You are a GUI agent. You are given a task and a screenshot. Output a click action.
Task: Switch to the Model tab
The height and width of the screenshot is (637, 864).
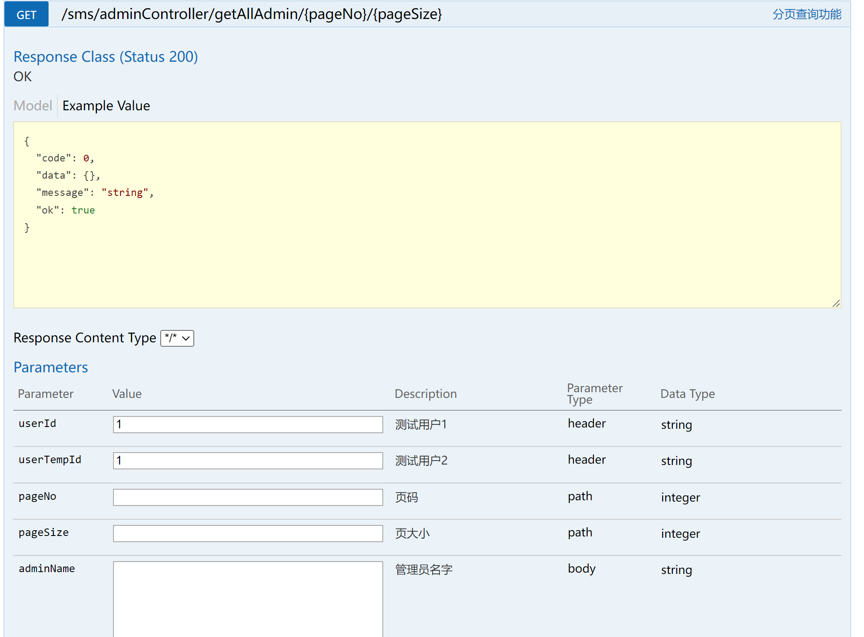(33, 106)
